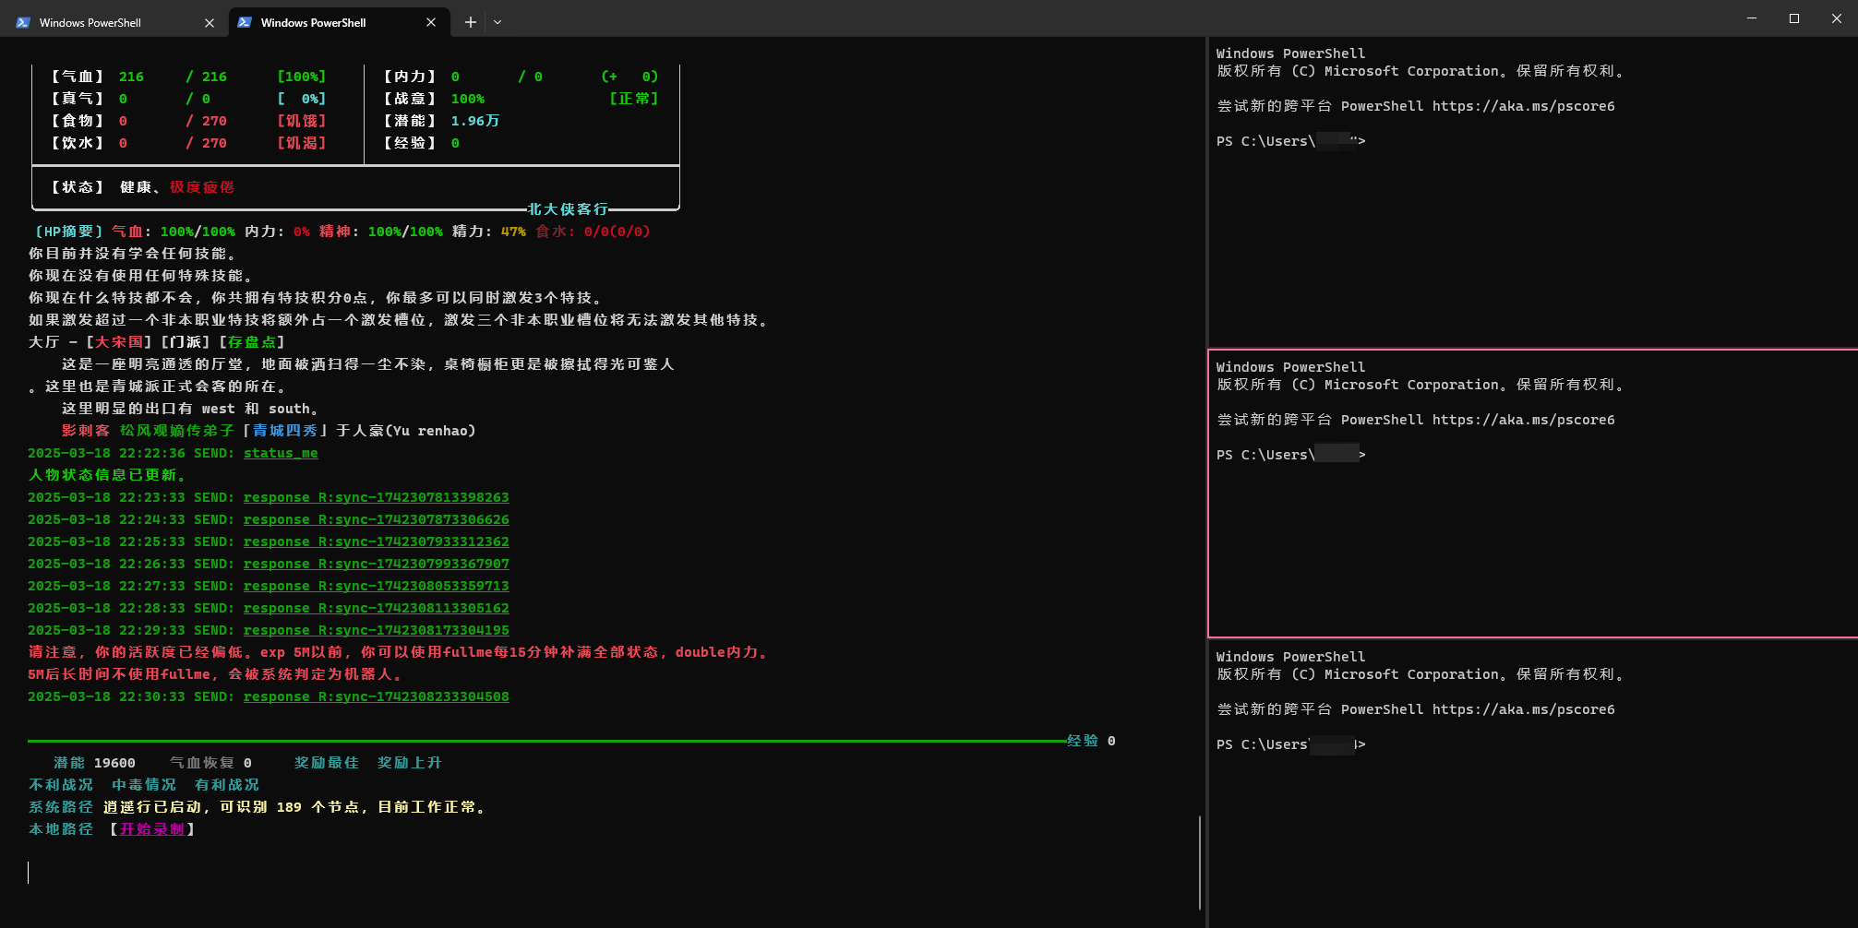1858x928 pixels.
Task: Expand the new tab profile dropdown
Action: point(497,22)
